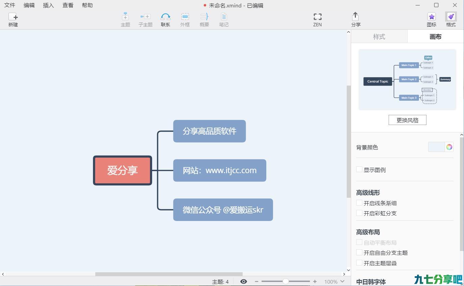Select the topic 微信公众号 @爱搬运skr

[223, 210]
